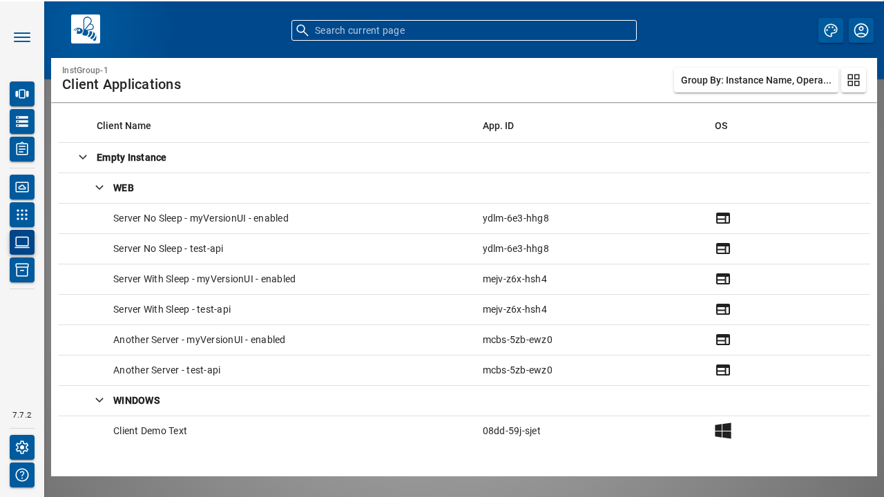Select the images sidebar icon

(x=21, y=187)
